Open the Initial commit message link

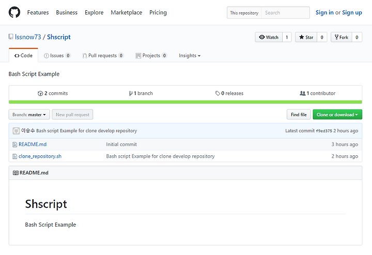tap(121, 145)
